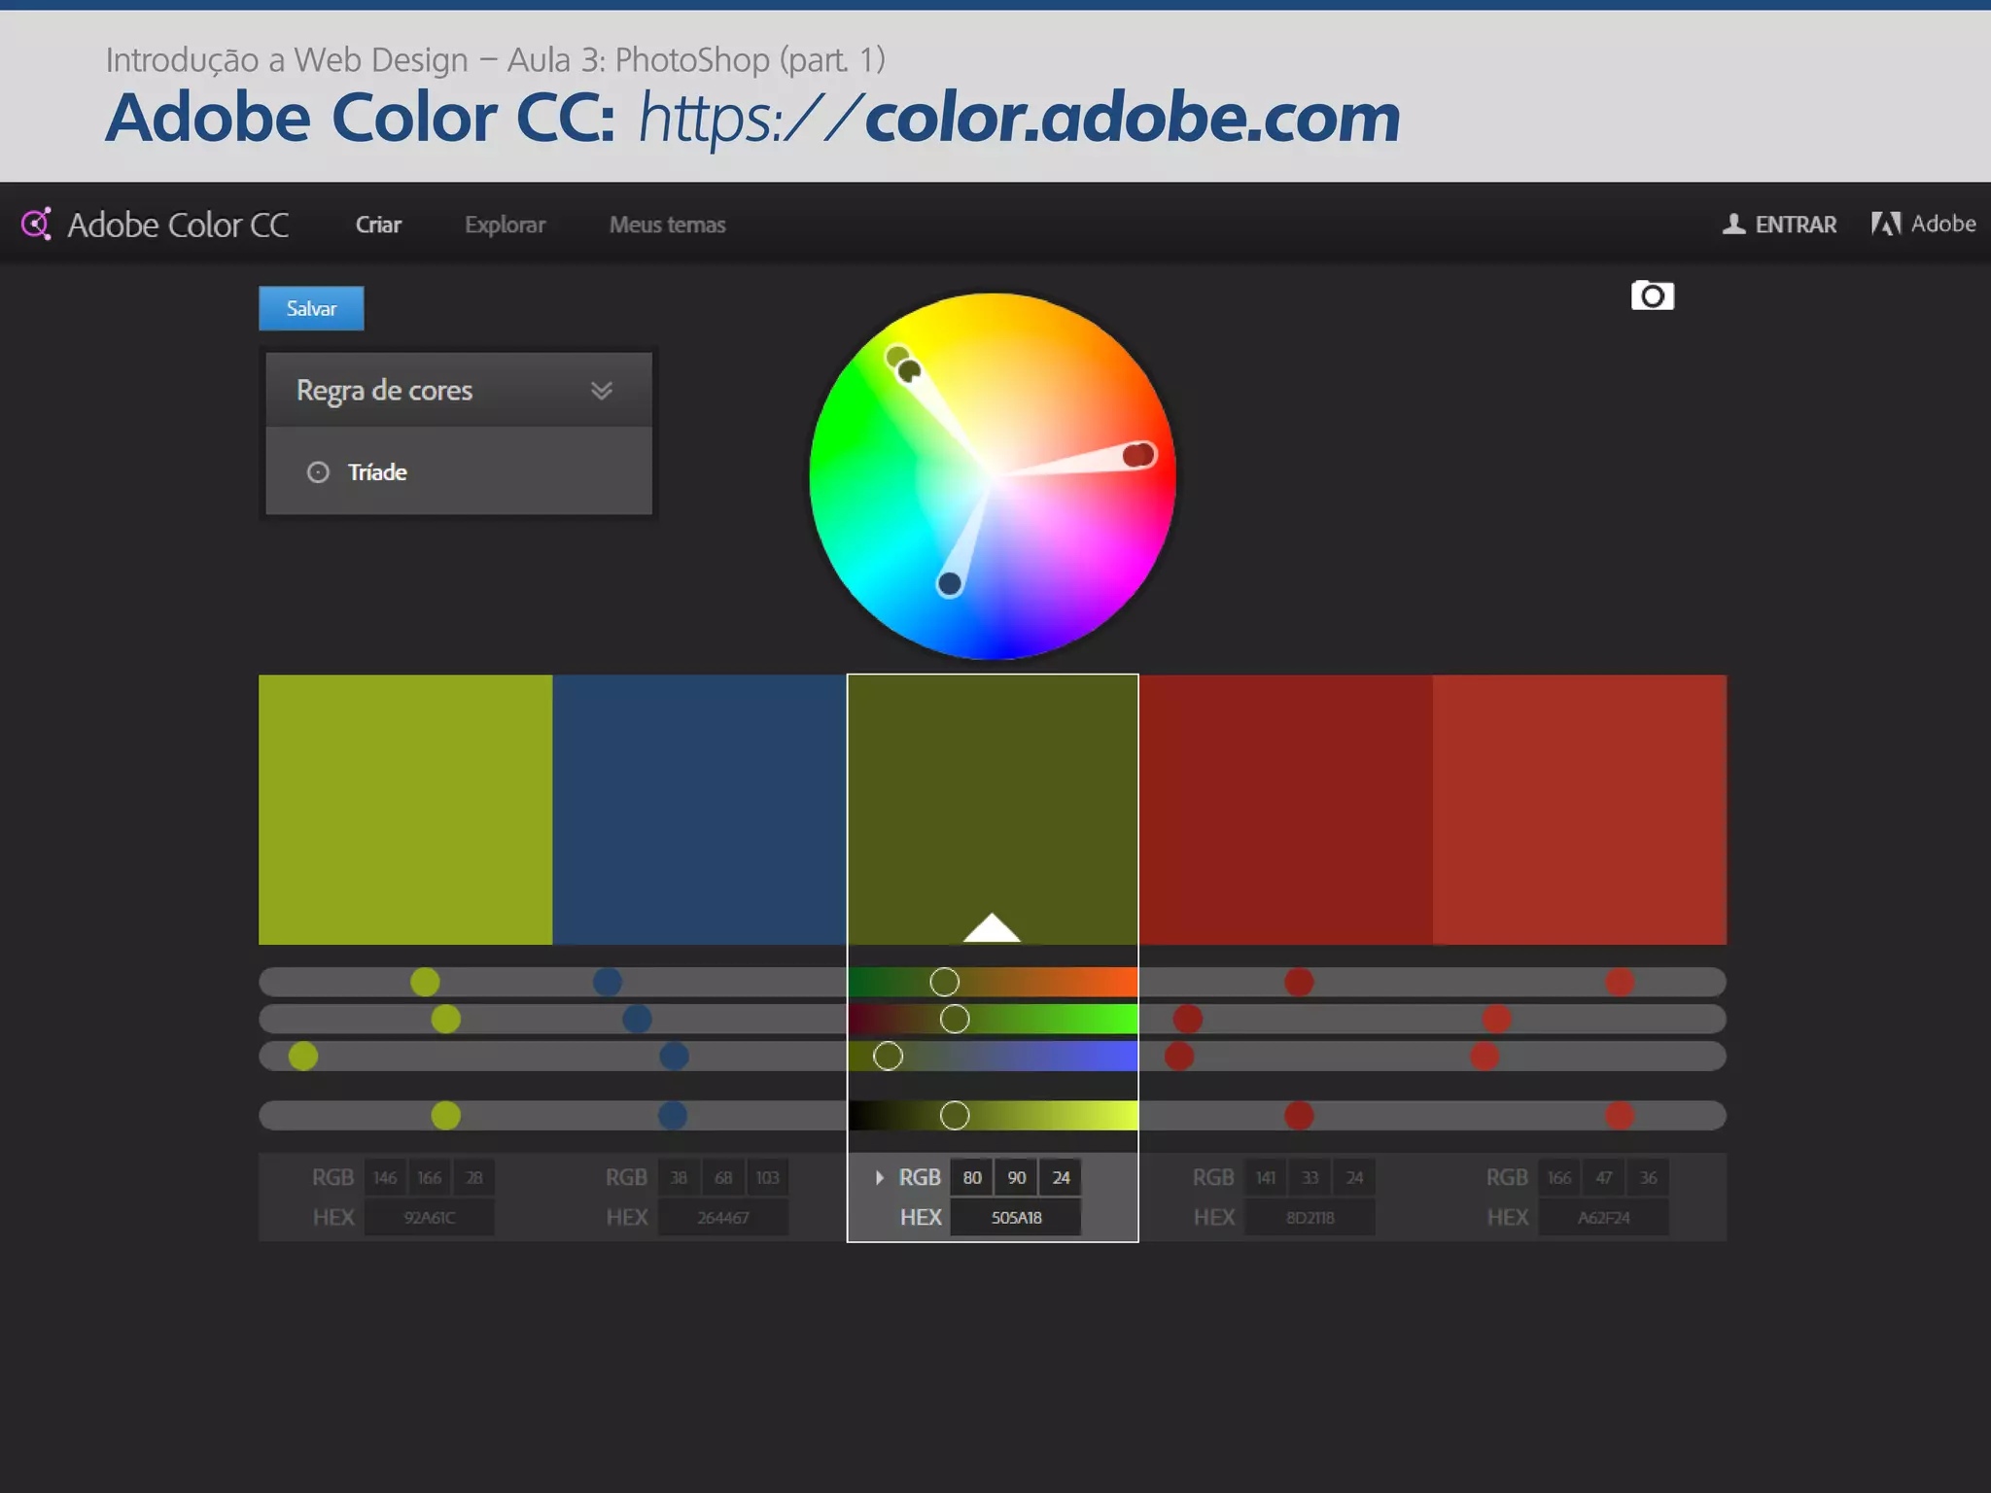
Task: Click the double chevron in Regra de cores
Action: pyautogui.click(x=602, y=391)
